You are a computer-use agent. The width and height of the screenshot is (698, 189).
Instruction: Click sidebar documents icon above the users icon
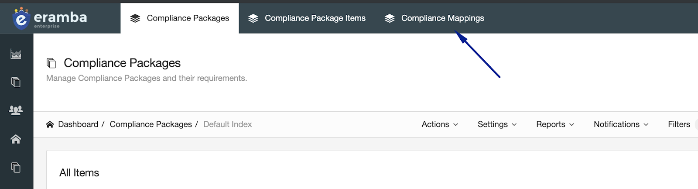[16, 82]
